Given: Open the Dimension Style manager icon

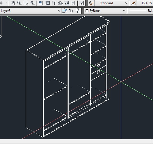Looking at the screenshot, I should [133, 3].
